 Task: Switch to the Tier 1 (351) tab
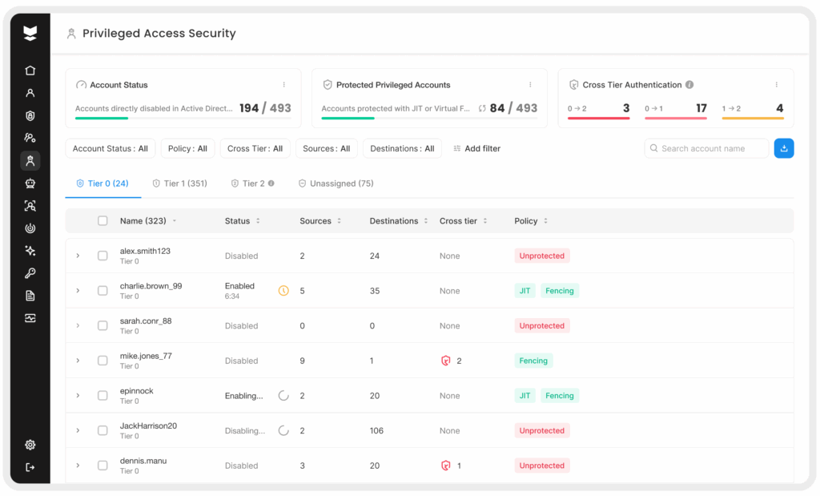coord(179,183)
